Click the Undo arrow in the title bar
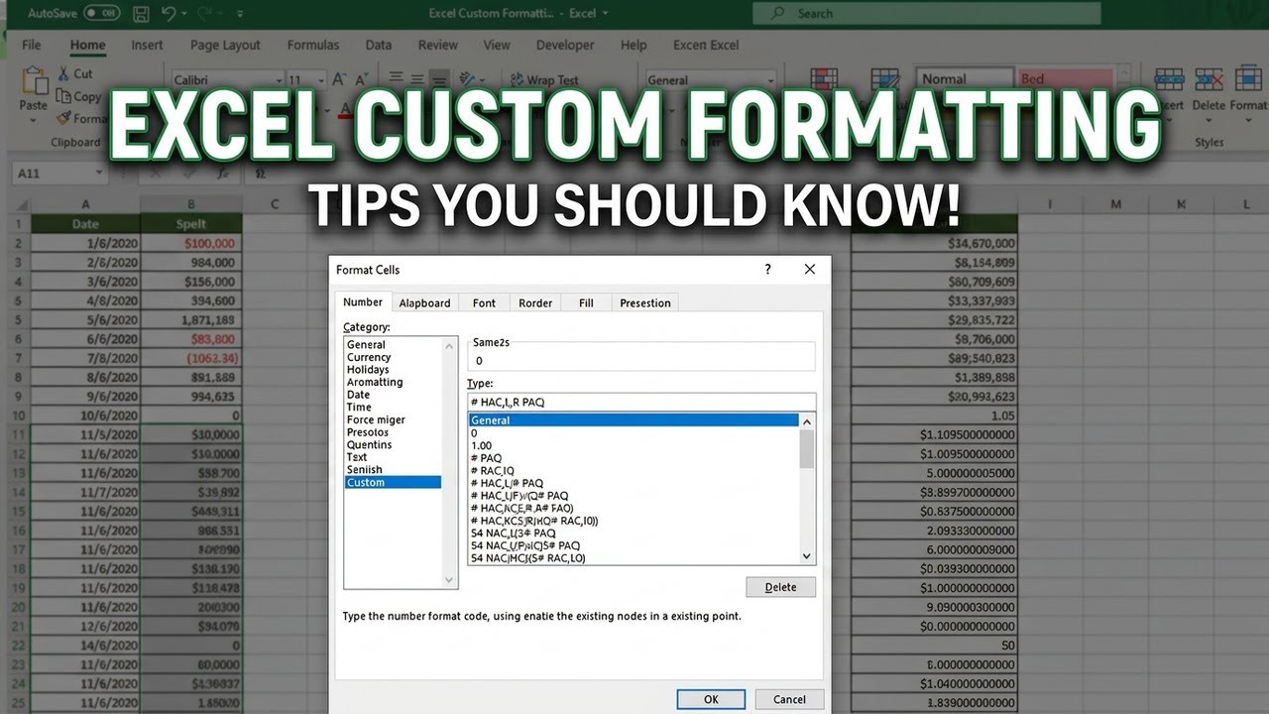Viewport: 1269px width, 714px height. 169,14
